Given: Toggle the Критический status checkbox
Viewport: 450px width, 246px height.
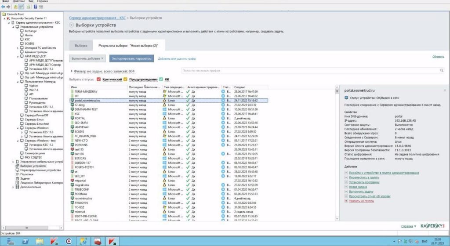Looking at the screenshot, I should tap(98, 79).
